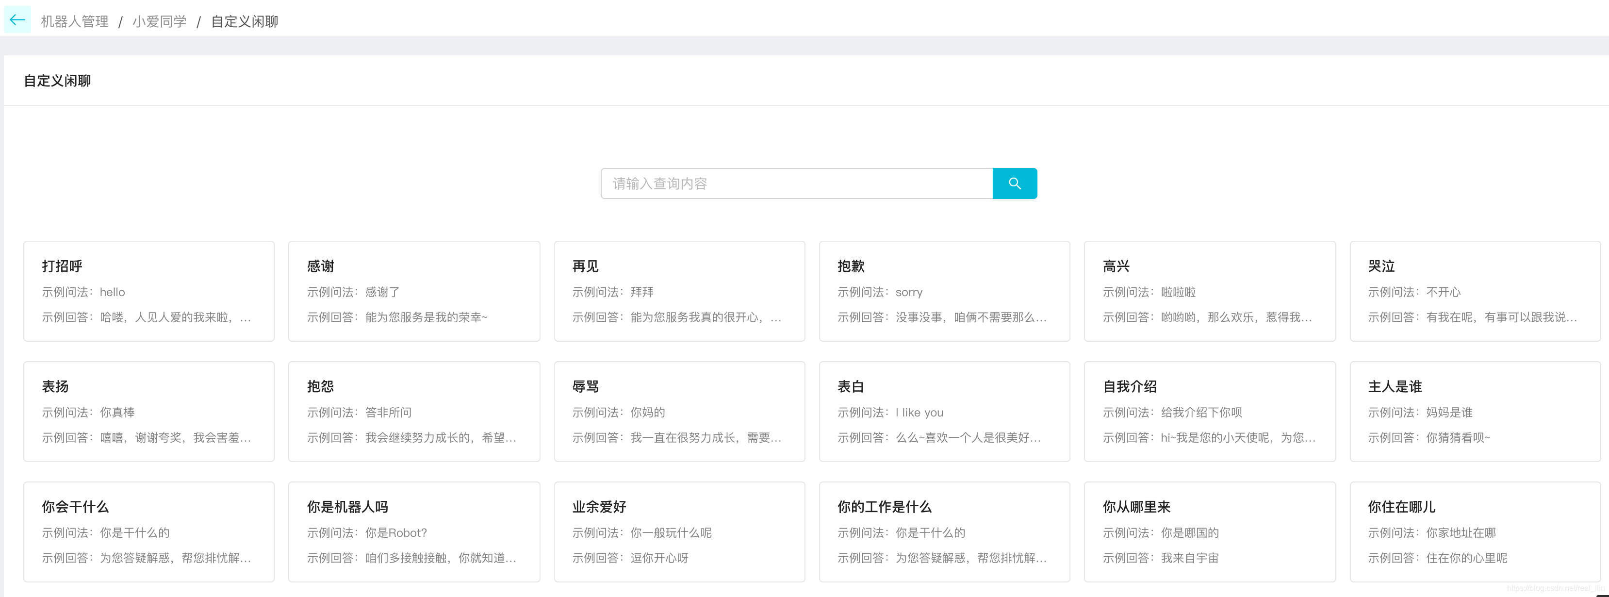
Task: Click example question 你一般玩什么呢
Action: pos(671,533)
